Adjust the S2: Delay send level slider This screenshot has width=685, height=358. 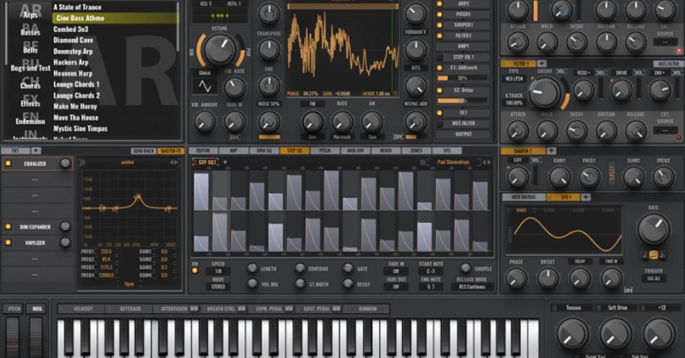click(x=463, y=100)
